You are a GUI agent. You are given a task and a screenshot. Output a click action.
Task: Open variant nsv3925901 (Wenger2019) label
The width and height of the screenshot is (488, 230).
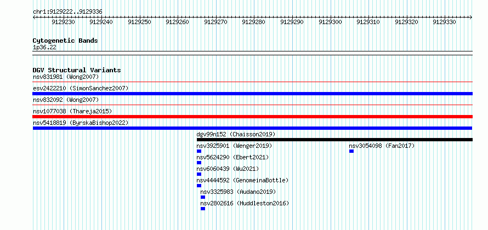coord(234,146)
